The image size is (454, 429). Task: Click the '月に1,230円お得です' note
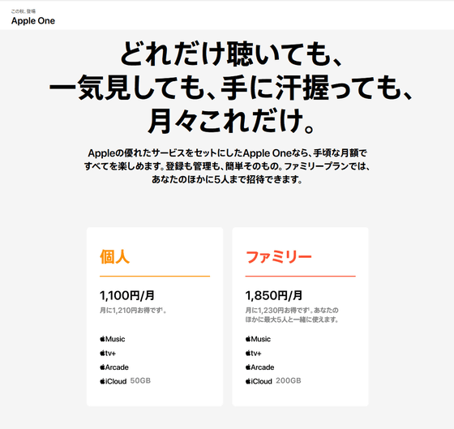[276, 311]
